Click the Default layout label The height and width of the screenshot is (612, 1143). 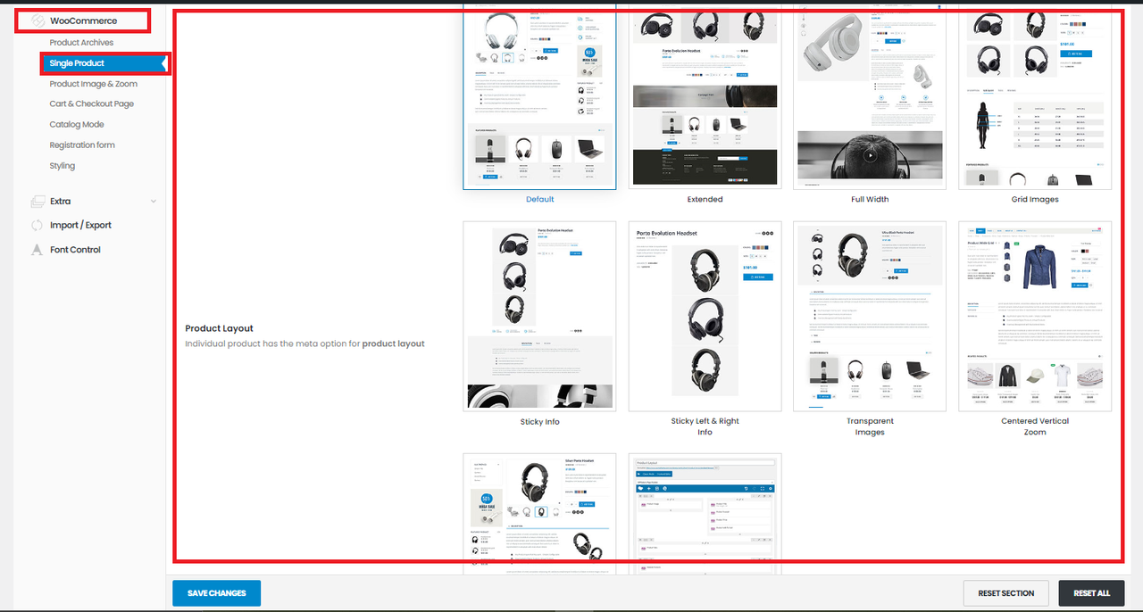(539, 200)
